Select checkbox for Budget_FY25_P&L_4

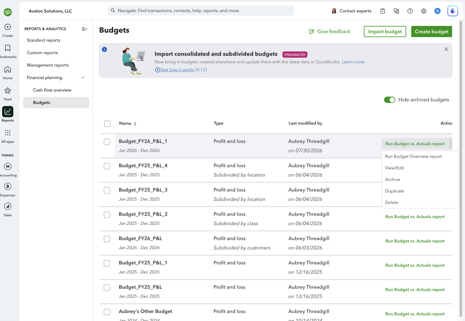[x=107, y=166]
